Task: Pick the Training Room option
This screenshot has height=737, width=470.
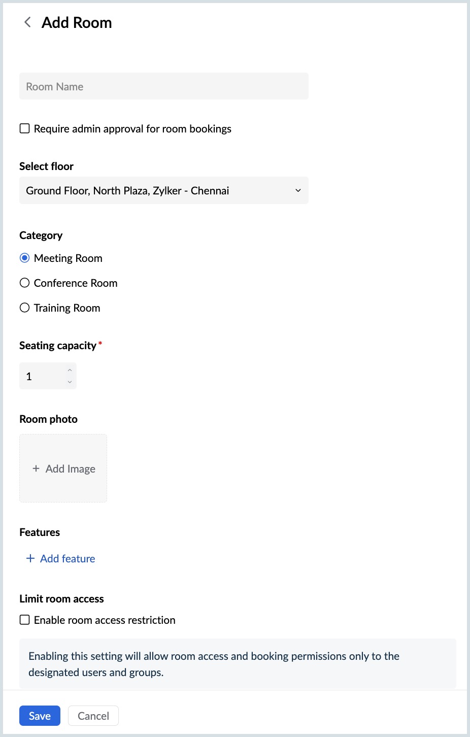Action: 25,308
